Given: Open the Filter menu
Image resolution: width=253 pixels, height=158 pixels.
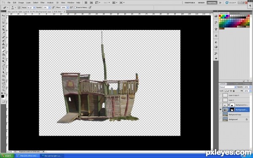Looking at the screenshot, I should [x=43, y=3].
